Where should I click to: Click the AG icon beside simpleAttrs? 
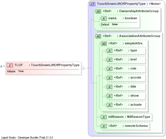click(x=104, y=44)
